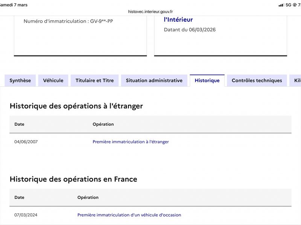
Task: Tap the cellular signal bars icon
Action: [x=281, y=5]
